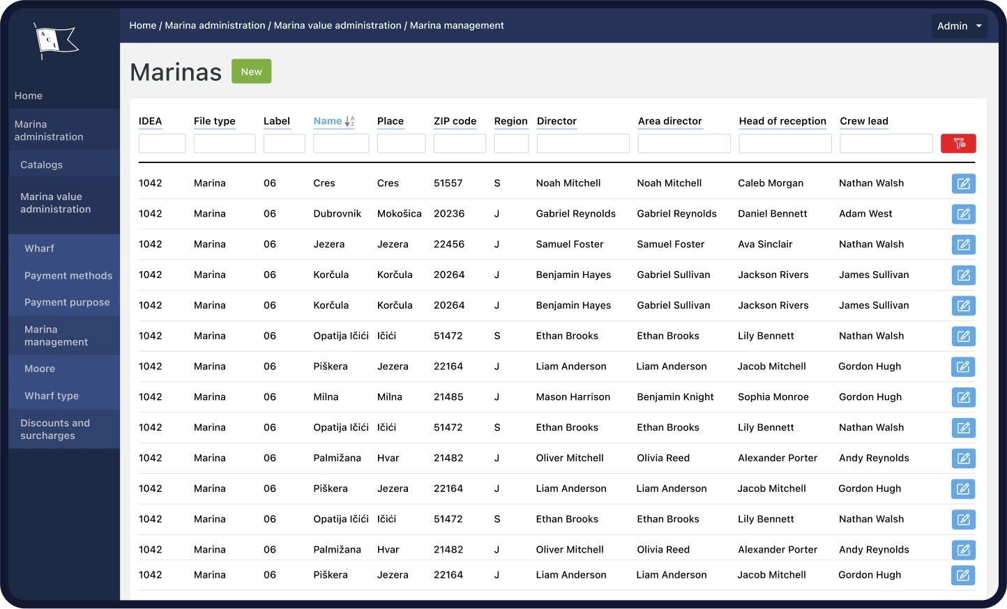Focus the Area director filter field

(684, 144)
